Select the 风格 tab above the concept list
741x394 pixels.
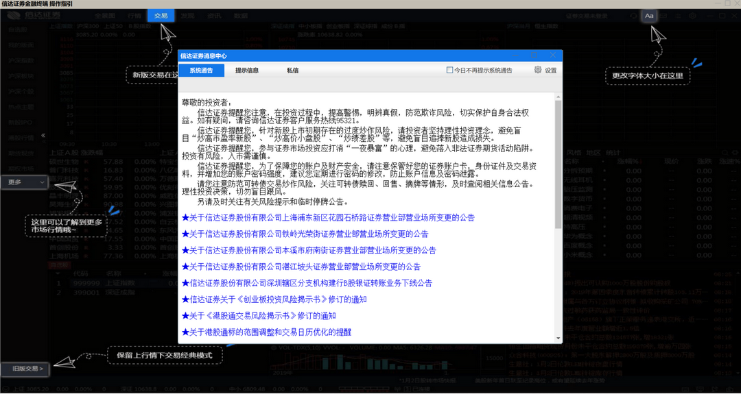(573, 153)
